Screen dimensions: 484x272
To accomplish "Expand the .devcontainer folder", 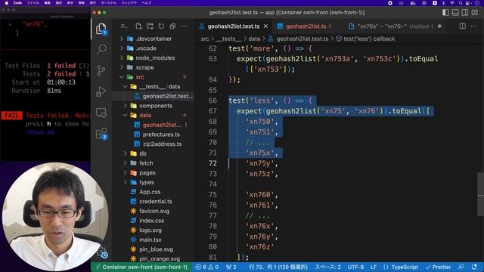I will [154, 39].
